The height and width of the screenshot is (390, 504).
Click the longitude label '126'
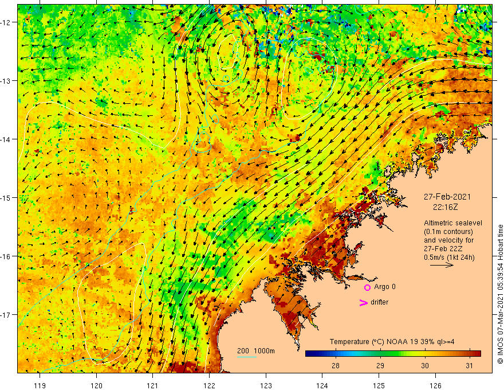pos(435,385)
